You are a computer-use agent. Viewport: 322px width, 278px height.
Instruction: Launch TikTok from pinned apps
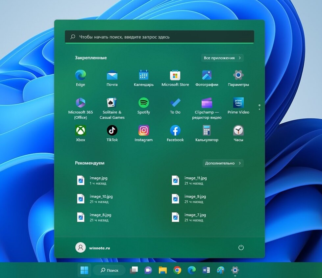[112, 134]
